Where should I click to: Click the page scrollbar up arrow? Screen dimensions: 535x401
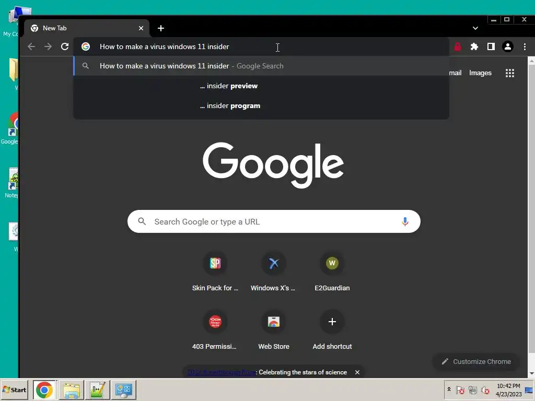point(531,61)
